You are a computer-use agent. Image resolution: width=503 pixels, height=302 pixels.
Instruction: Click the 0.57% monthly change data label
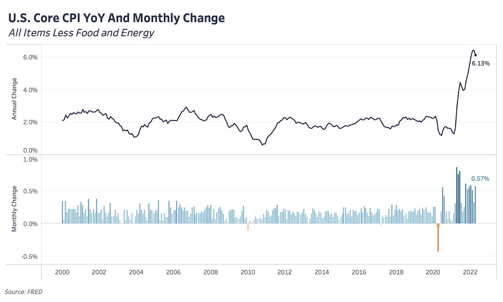(x=480, y=179)
